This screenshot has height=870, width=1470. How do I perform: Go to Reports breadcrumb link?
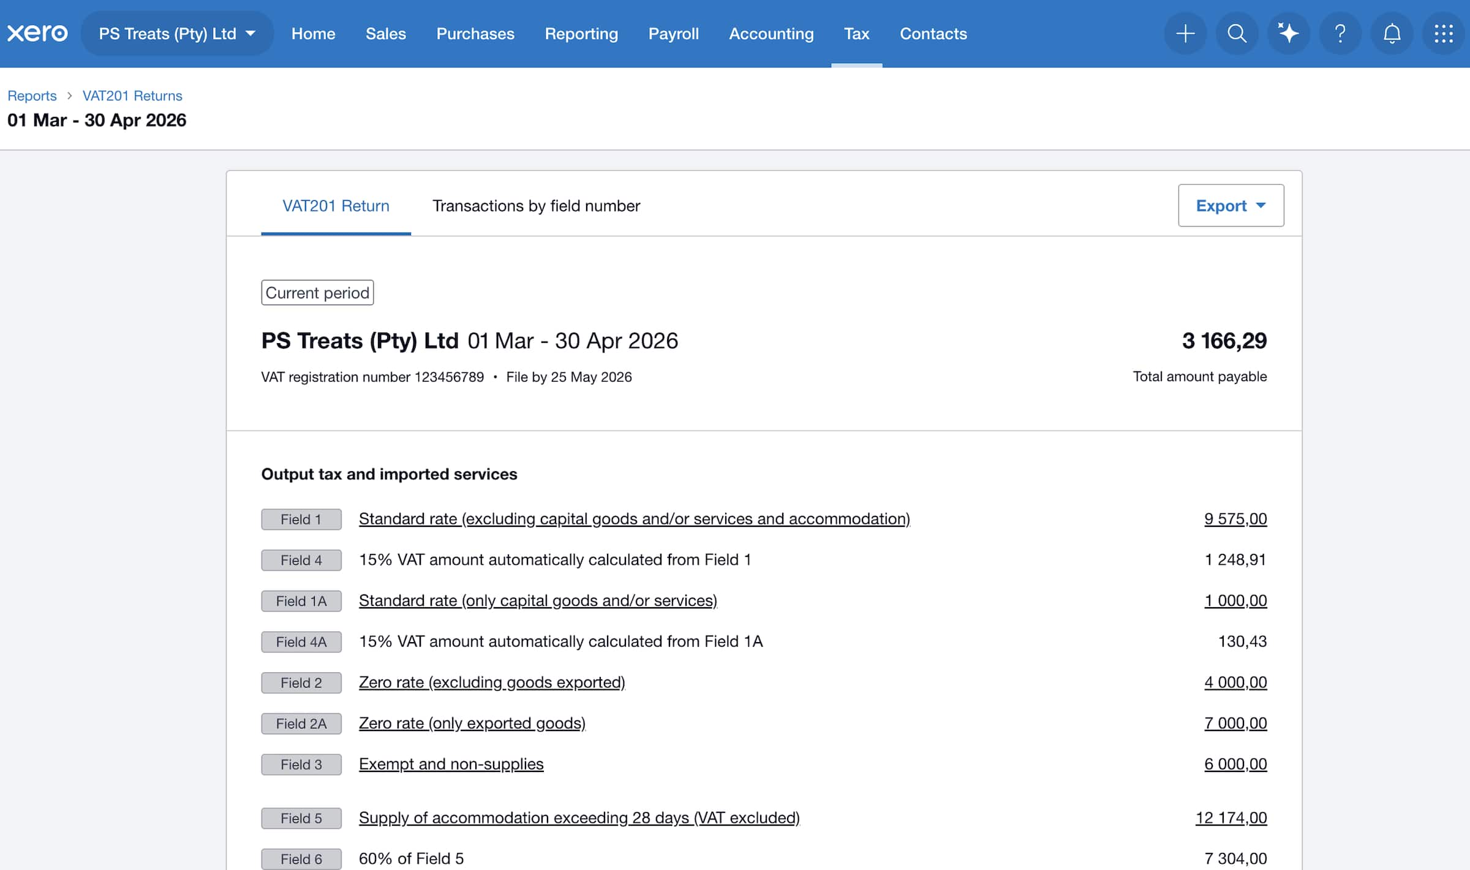tap(32, 96)
